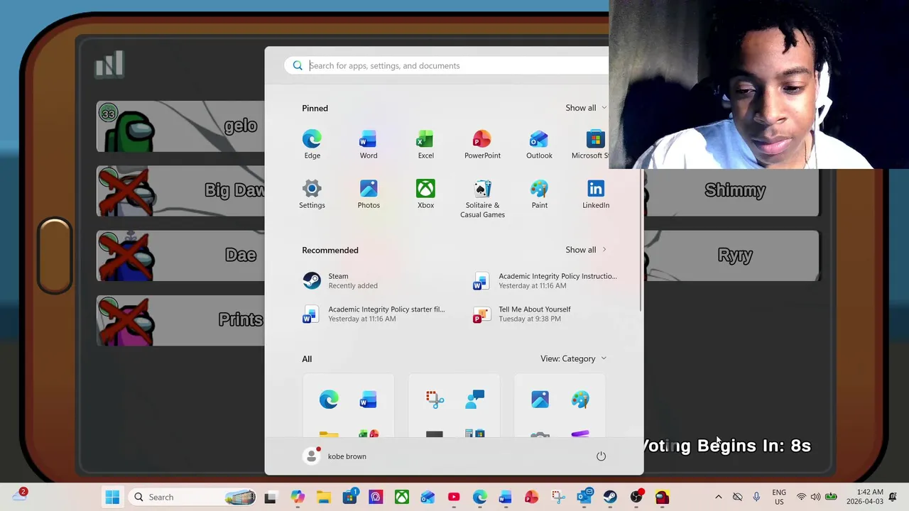Open Copilot from the taskbar
Viewport: 909px width, 511px height.
pos(298,497)
